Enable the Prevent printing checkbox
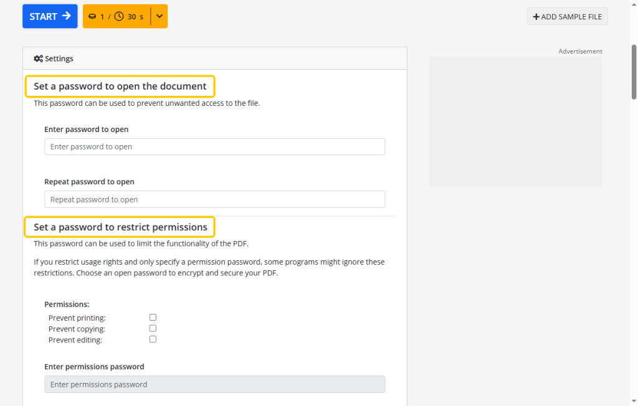Image resolution: width=638 pixels, height=406 pixels. [x=153, y=318]
